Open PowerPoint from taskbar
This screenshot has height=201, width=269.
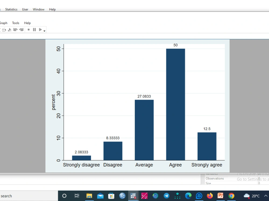(x=221, y=196)
